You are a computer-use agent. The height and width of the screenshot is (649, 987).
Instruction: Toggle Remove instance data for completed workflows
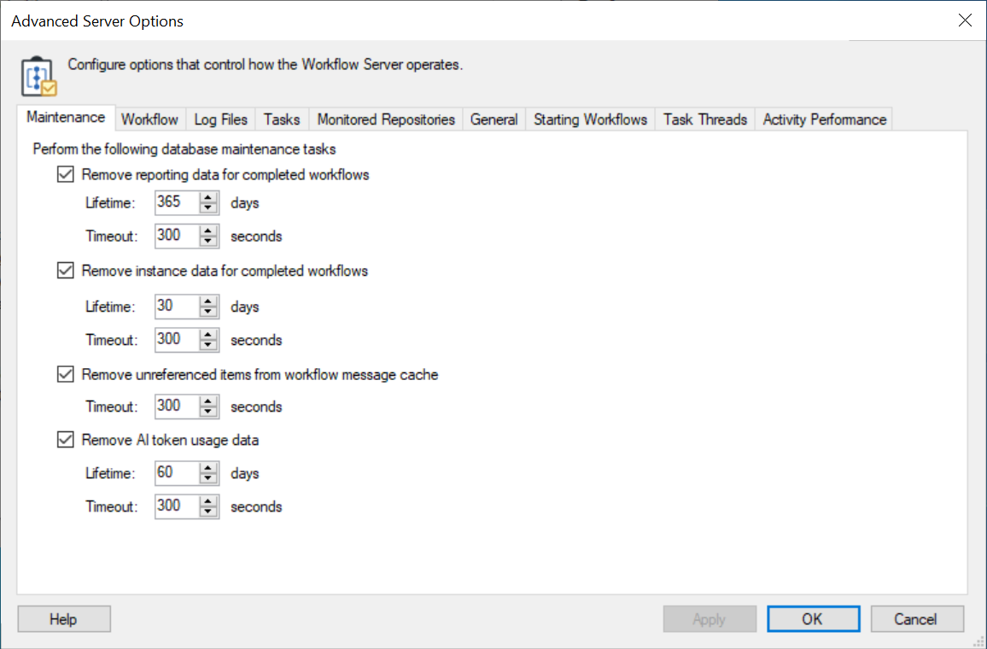pos(65,272)
